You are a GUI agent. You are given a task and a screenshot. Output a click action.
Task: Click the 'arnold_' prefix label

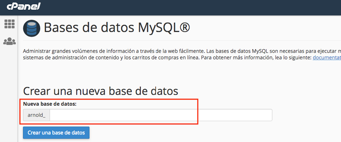coord(36,115)
